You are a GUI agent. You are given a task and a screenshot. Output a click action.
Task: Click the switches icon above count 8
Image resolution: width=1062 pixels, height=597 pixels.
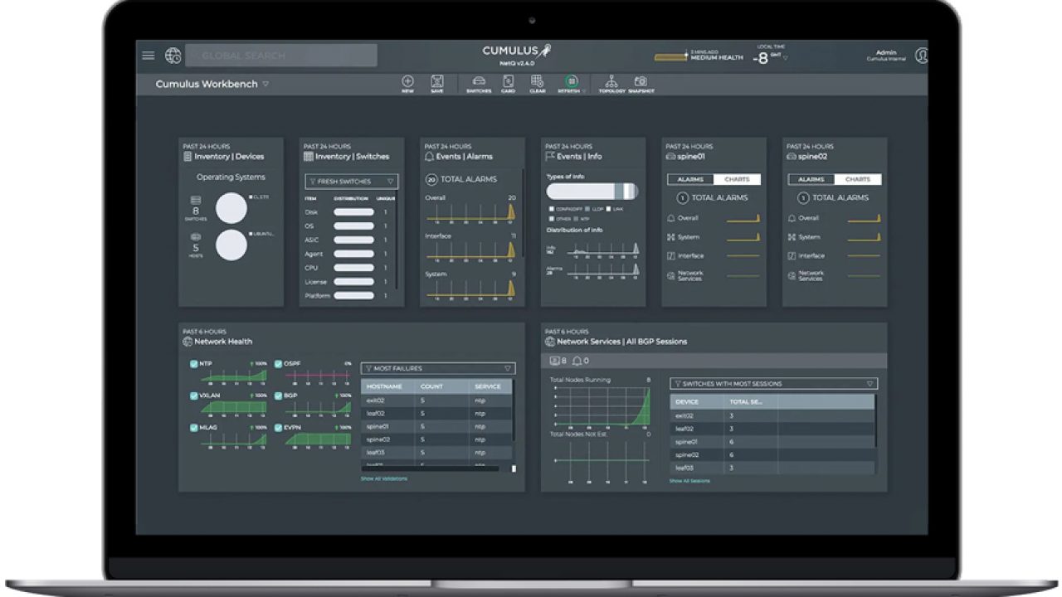pos(196,201)
